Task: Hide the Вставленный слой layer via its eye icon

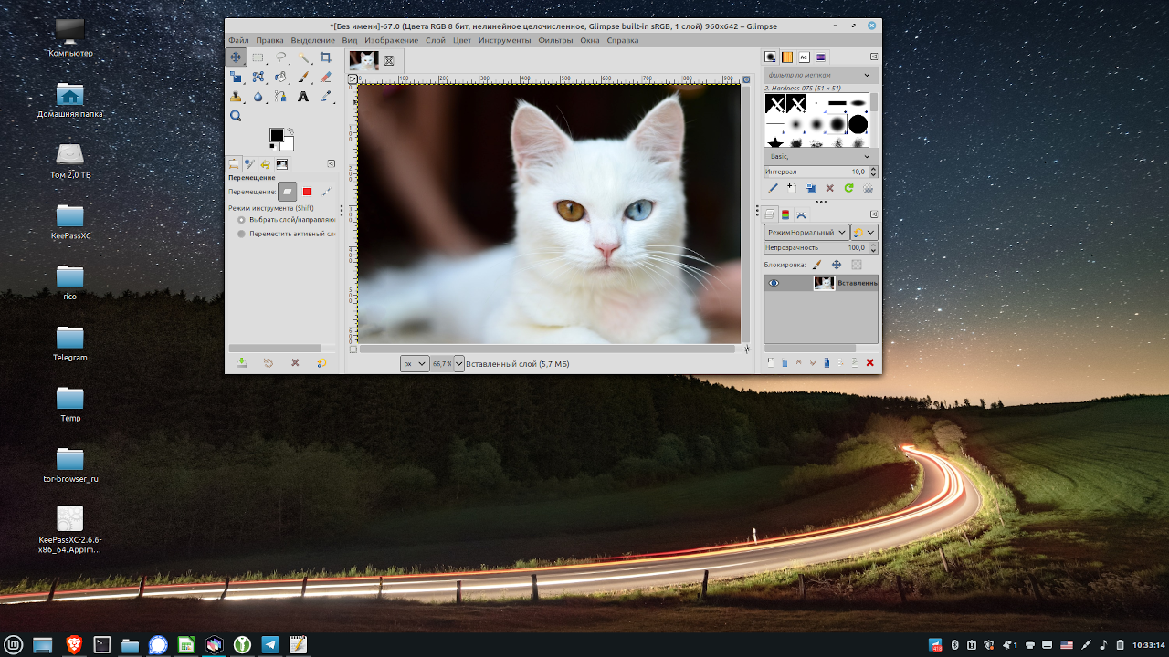Action: [774, 283]
